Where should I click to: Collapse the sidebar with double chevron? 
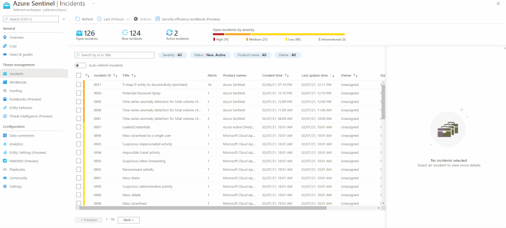(64, 19)
